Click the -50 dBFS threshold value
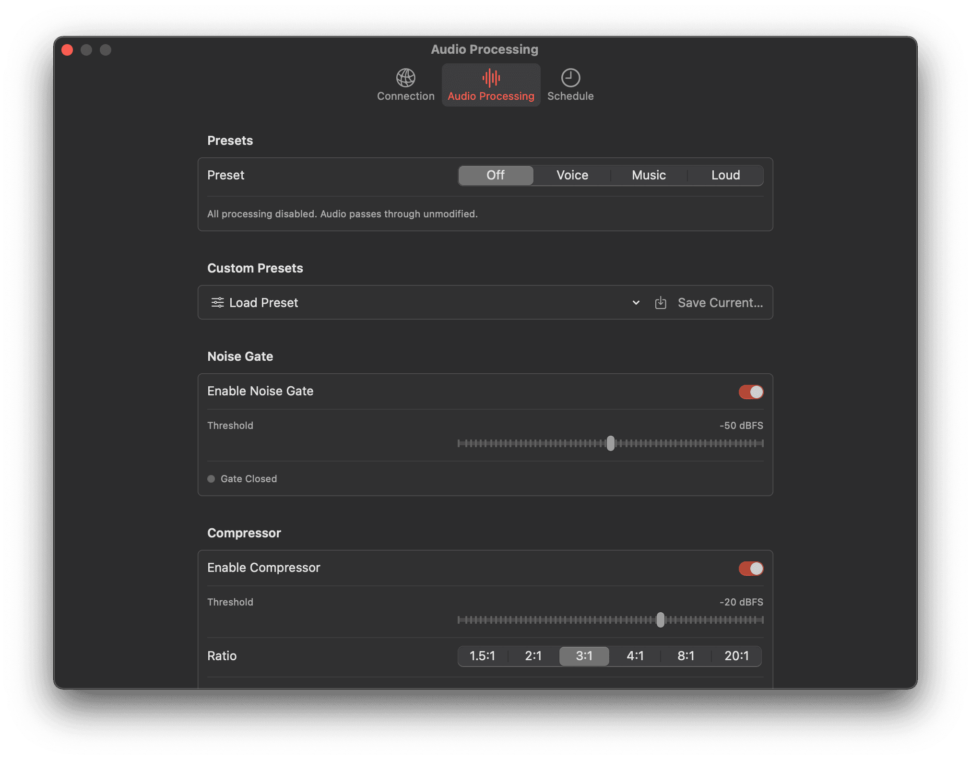 coord(741,426)
